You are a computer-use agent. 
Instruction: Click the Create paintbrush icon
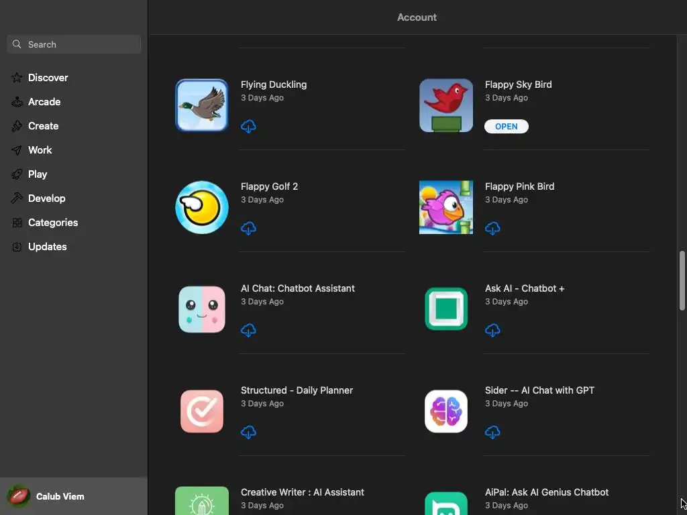[17, 125]
